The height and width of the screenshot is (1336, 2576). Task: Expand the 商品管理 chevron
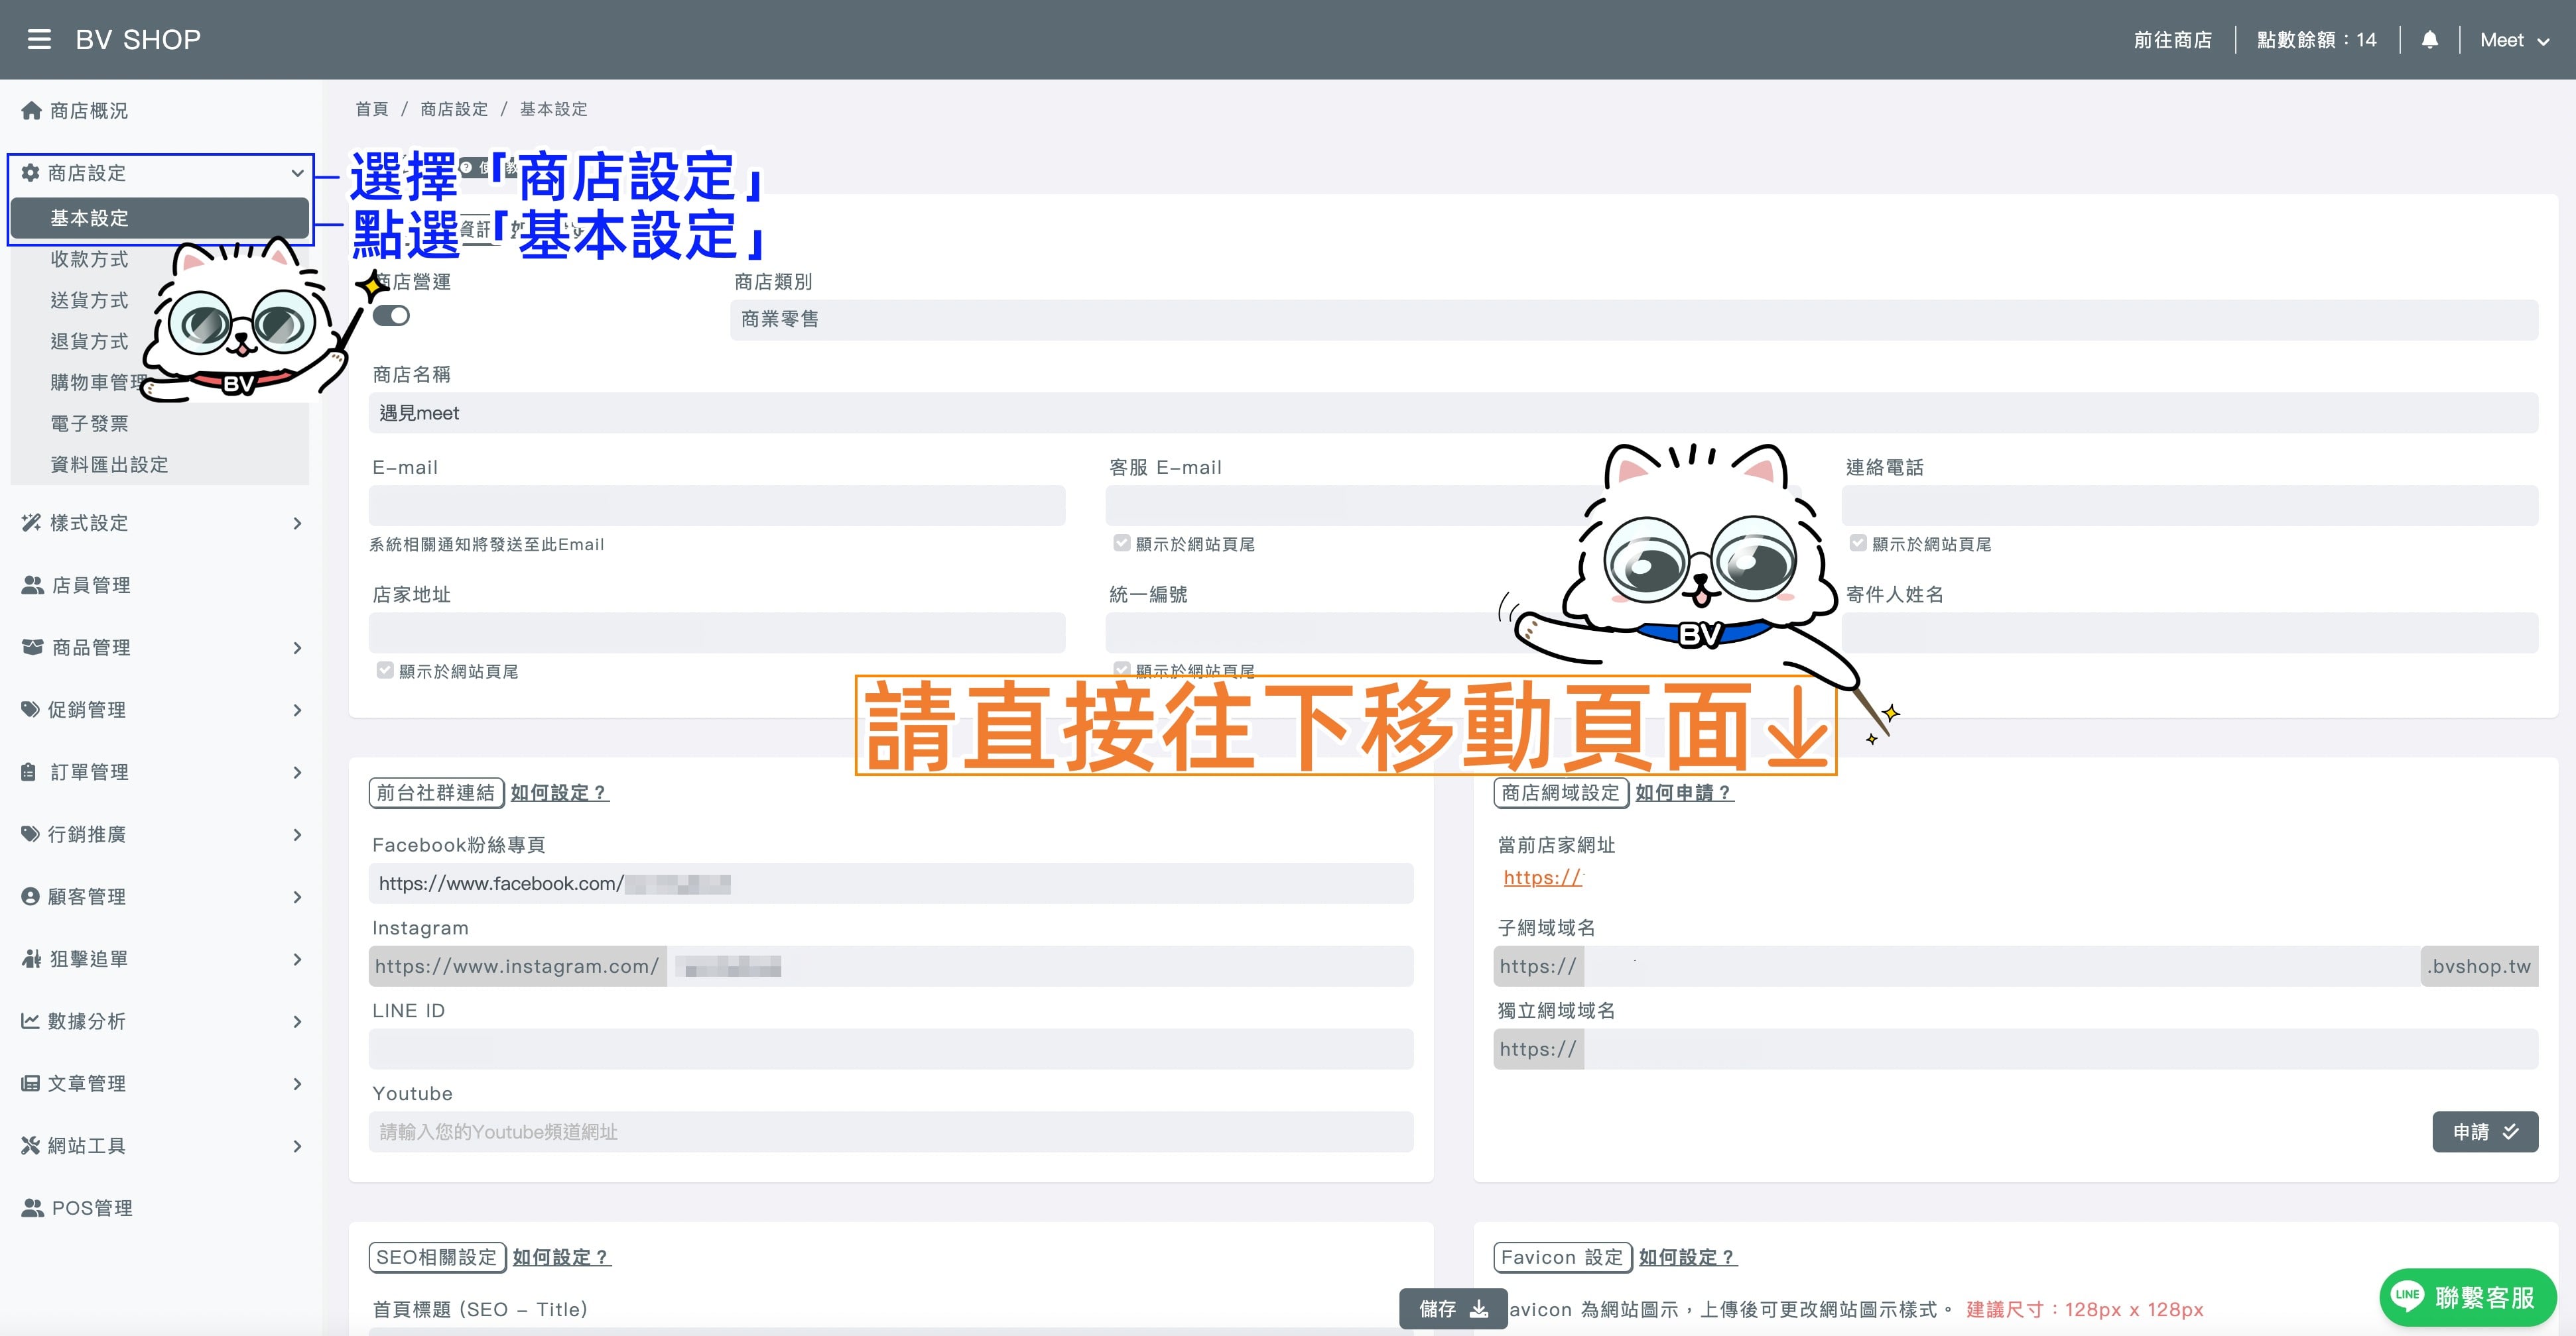click(x=297, y=647)
